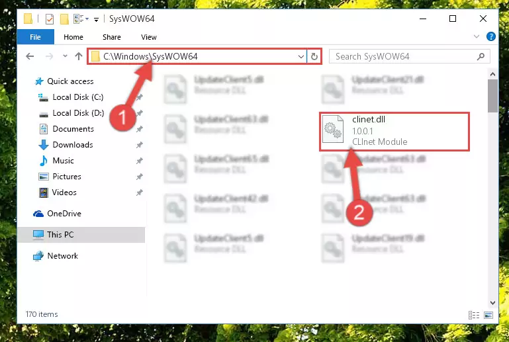Select Network in the navigation pane
509x342 pixels.
click(63, 256)
